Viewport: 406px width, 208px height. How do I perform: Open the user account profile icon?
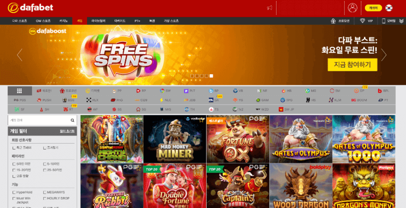[352, 8]
